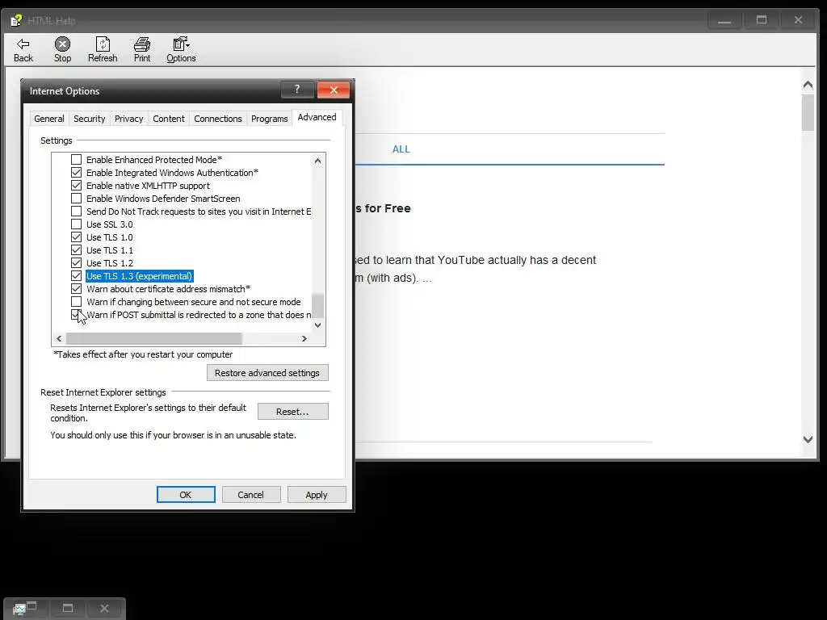Screen dimensions: 827x620
Task: Uncheck Use TLS 1.1
Action: tap(77, 250)
